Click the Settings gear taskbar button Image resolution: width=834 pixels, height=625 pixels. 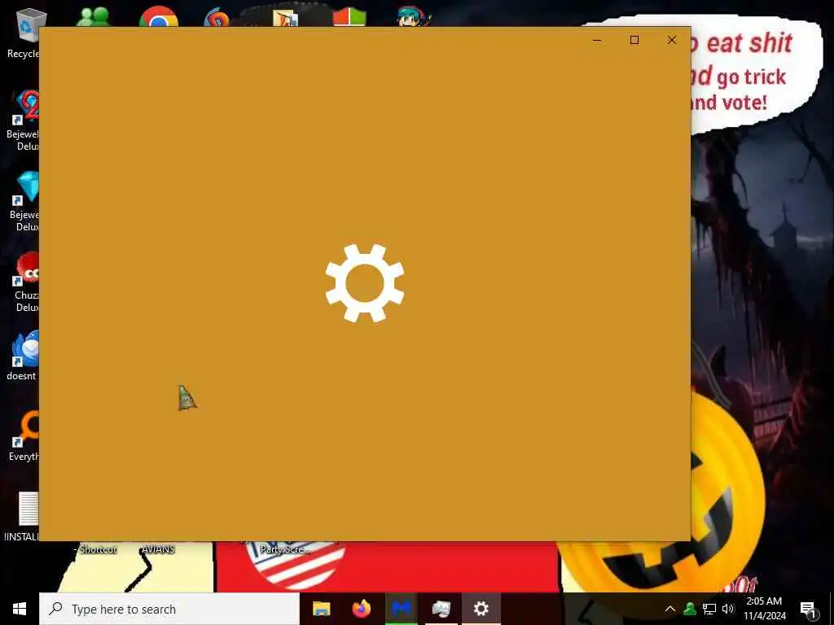click(481, 609)
